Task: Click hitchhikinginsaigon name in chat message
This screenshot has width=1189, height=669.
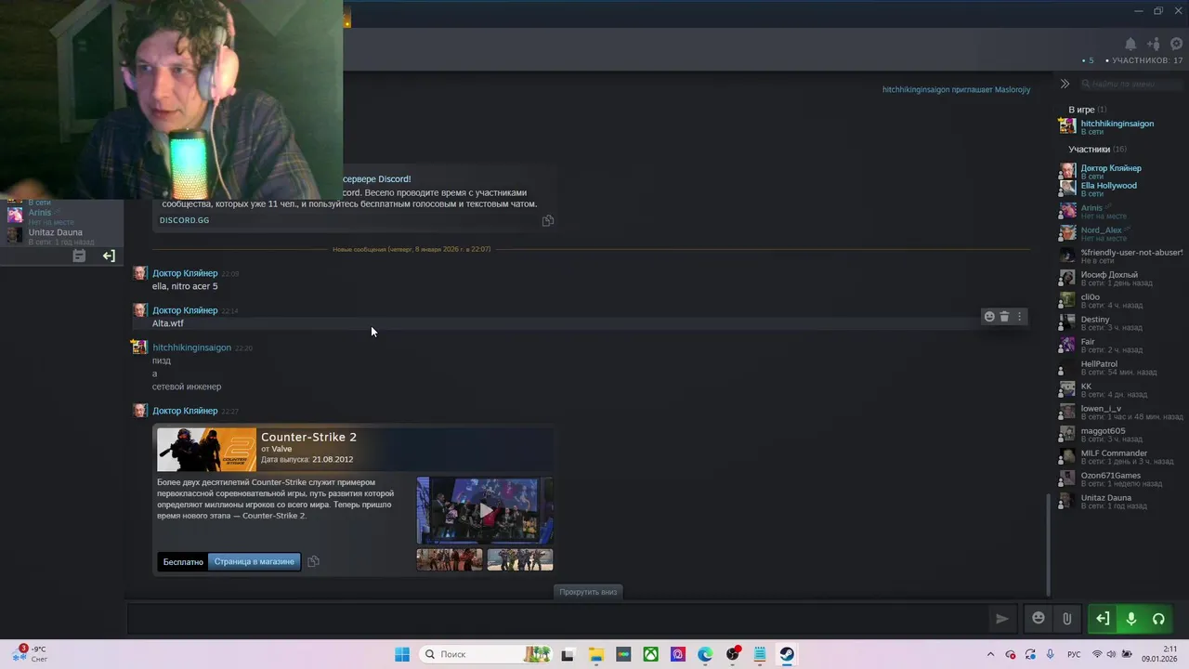Action: click(x=191, y=348)
